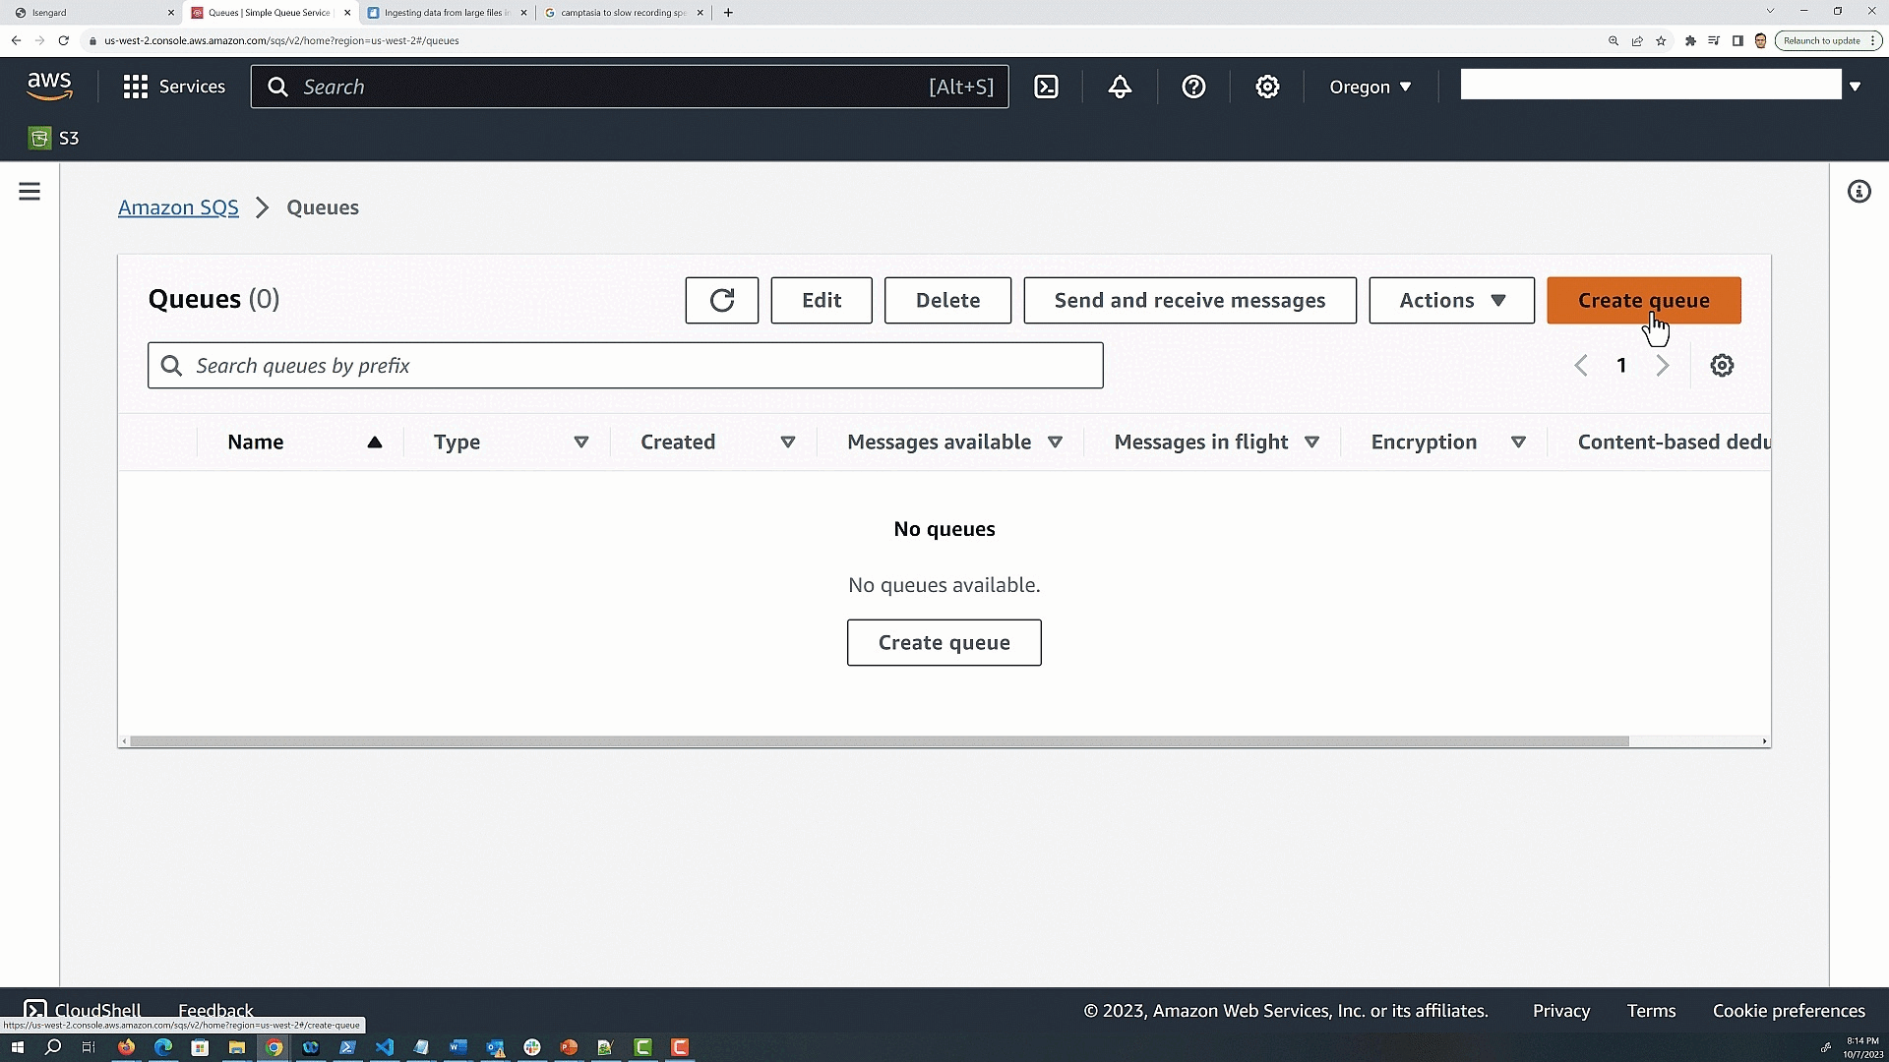1889x1062 pixels.
Task: Open the left navigation hamburger menu
Action: [30, 191]
